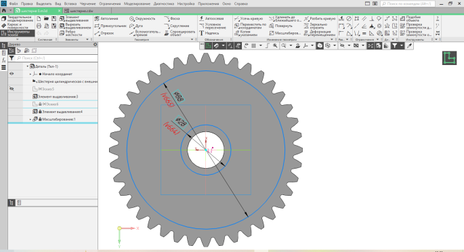This screenshot has height=252, width=464.
Task: Click the green exit-sketch icon in viewport corner
Action: [x=449, y=58]
